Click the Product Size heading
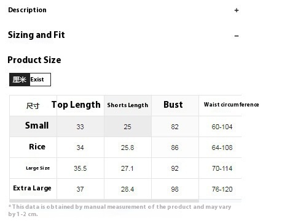 (x=34, y=60)
